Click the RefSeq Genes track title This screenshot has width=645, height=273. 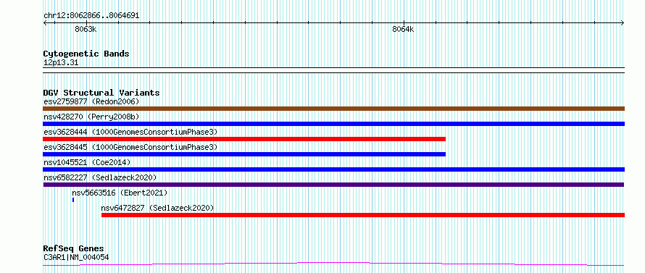coord(73,249)
